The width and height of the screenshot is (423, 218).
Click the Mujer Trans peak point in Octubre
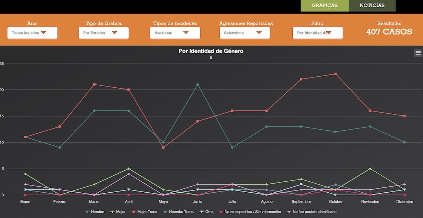pos(335,74)
